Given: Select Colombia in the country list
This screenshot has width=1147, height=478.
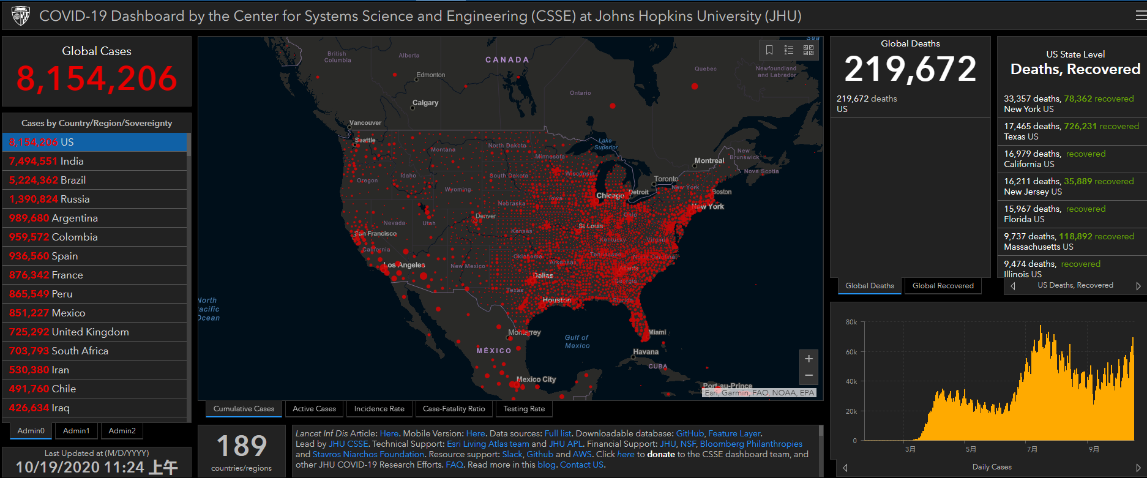Looking at the screenshot, I should pyautogui.click(x=95, y=237).
